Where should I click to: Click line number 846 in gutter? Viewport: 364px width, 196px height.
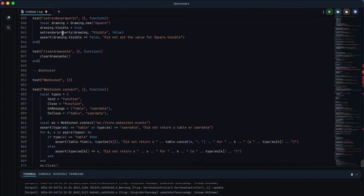[24, 52]
